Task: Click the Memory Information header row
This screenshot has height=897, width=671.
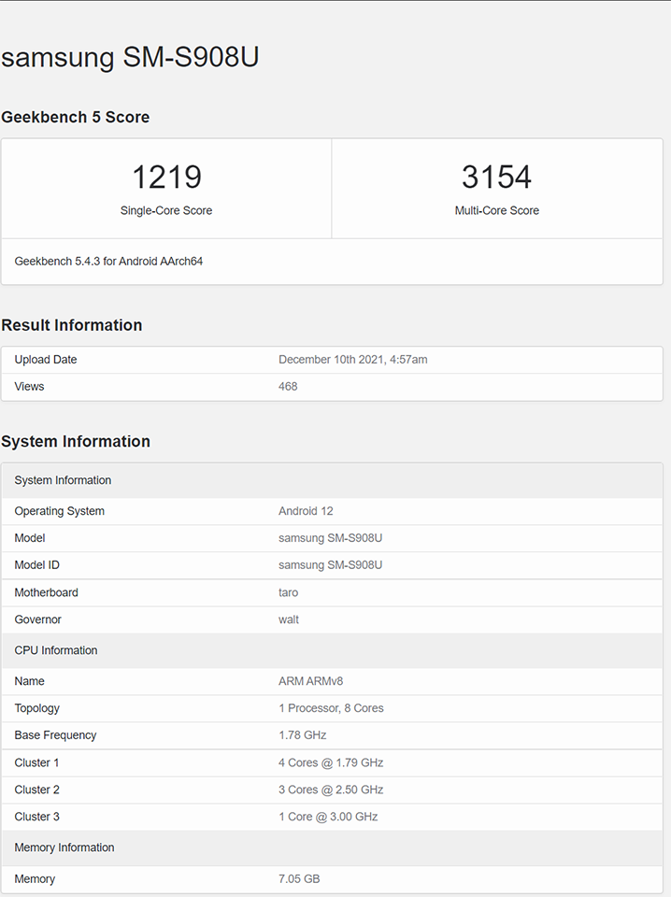Action: (332, 847)
